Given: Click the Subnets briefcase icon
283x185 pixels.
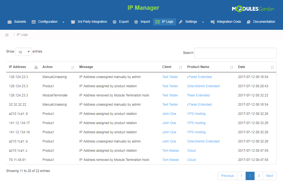Looking at the screenshot, I should [x=9, y=22].
